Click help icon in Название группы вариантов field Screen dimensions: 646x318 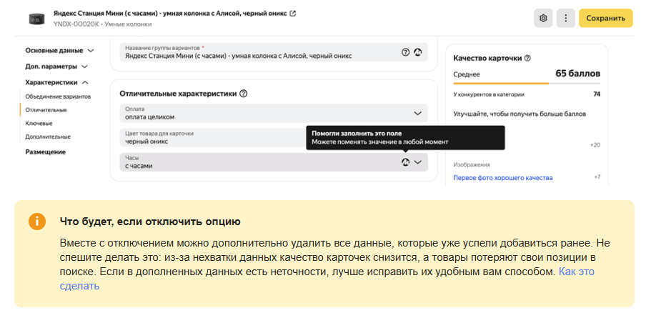pos(405,52)
